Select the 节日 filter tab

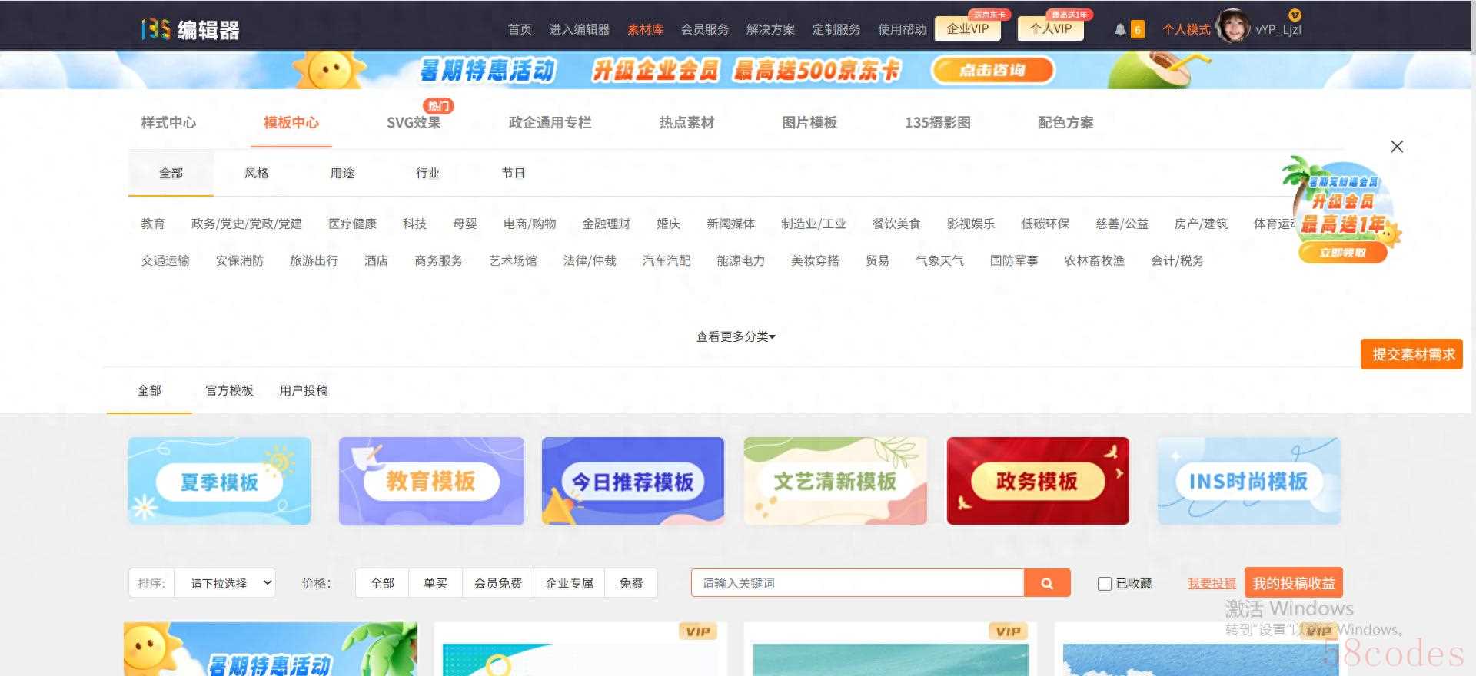pyautogui.click(x=513, y=173)
